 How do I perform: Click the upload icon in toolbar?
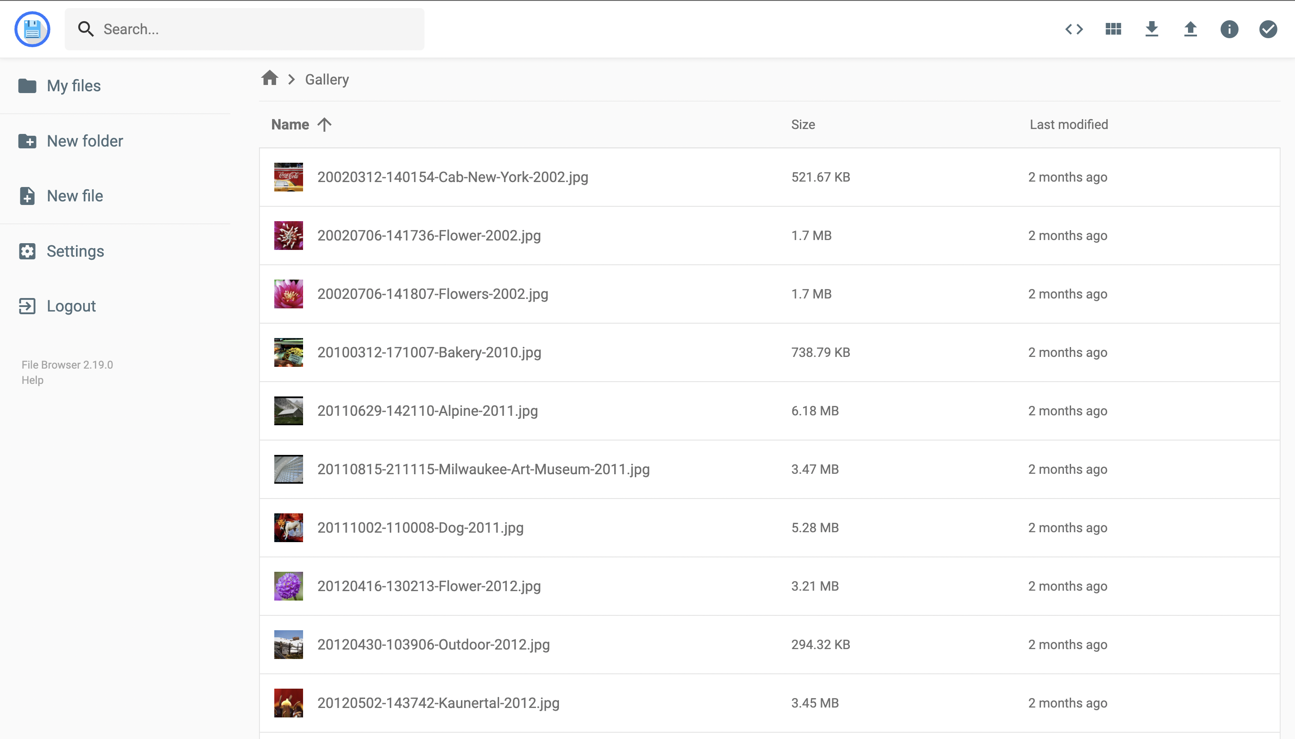pyautogui.click(x=1190, y=29)
